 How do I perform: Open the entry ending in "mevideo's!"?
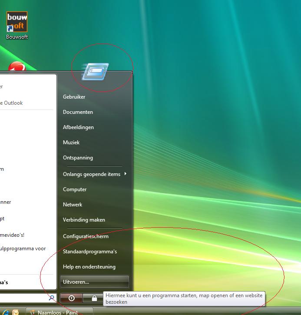point(26,235)
